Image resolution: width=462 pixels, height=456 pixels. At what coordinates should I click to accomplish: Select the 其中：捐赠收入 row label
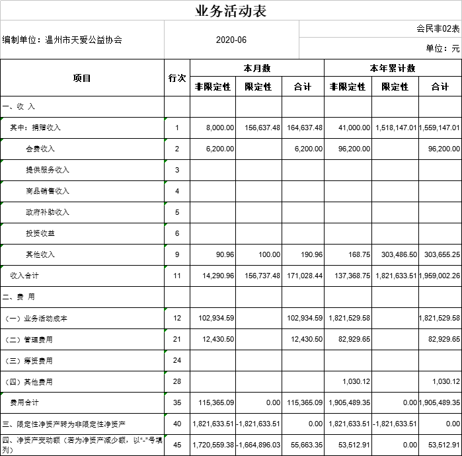35,128
